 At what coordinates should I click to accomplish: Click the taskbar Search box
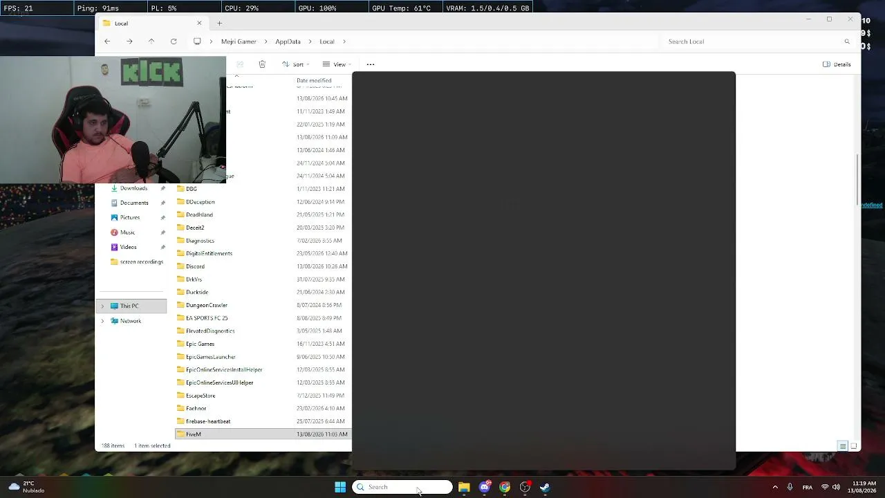pos(402,487)
